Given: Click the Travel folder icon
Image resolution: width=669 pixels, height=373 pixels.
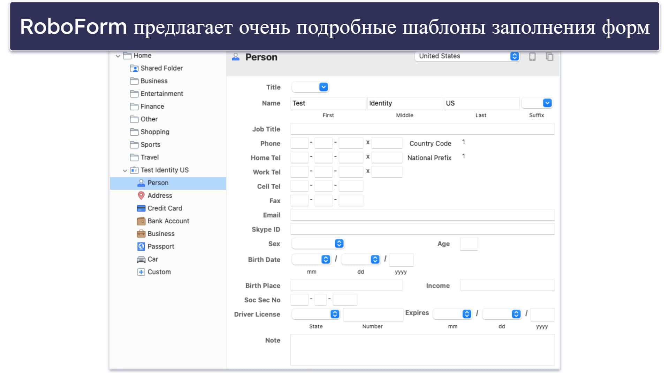Looking at the screenshot, I should point(134,158).
